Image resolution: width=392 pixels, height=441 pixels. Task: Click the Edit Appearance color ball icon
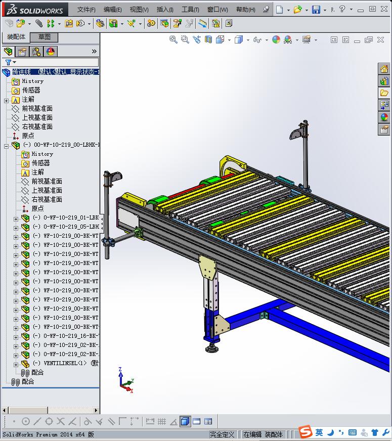tap(276, 39)
